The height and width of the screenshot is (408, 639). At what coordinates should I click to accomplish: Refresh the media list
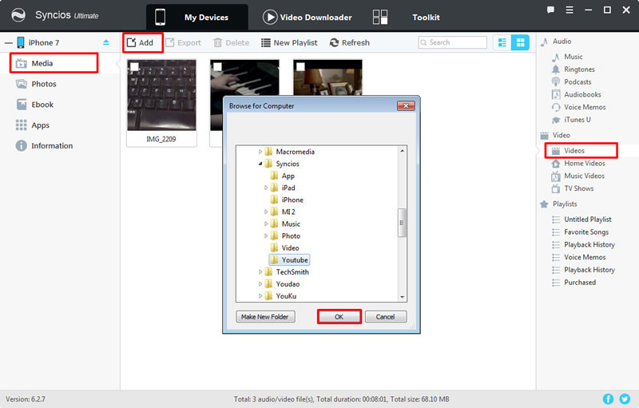tap(349, 42)
